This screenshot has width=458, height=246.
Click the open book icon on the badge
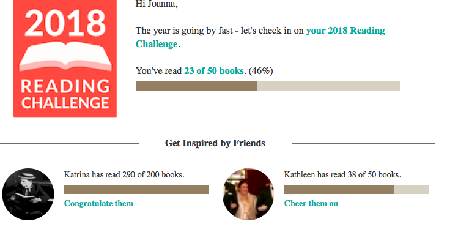coord(65,56)
